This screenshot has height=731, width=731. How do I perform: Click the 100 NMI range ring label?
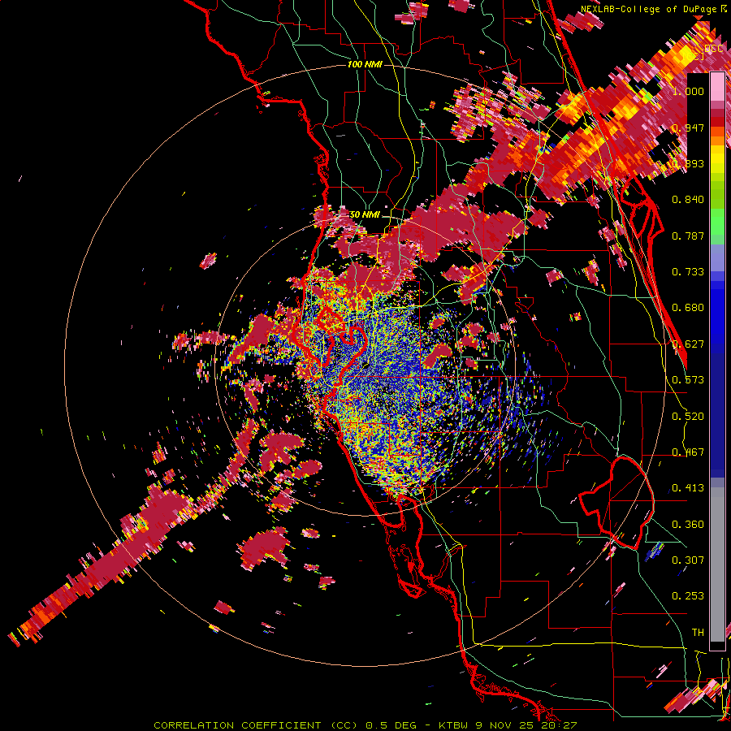click(x=365, y=64)
